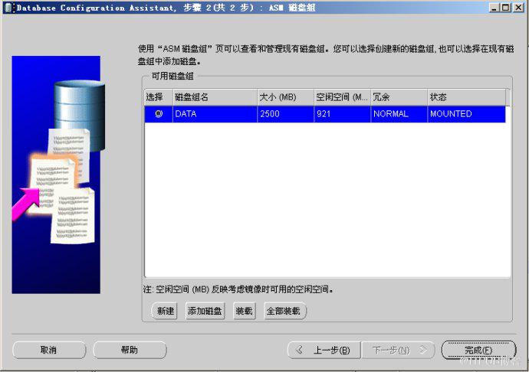This screenshot has height=372, width=529.
Task: Close the Database Configuration Assistant window
Action: click(x=518, y=8)
